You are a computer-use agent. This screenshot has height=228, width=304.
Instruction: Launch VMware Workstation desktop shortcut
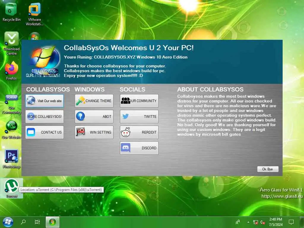pos(34,14)
